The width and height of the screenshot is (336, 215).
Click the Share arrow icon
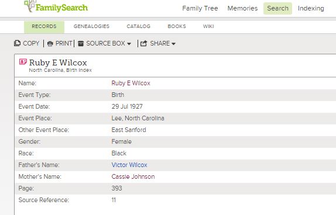pyautogui.click(x=143, y=43)
